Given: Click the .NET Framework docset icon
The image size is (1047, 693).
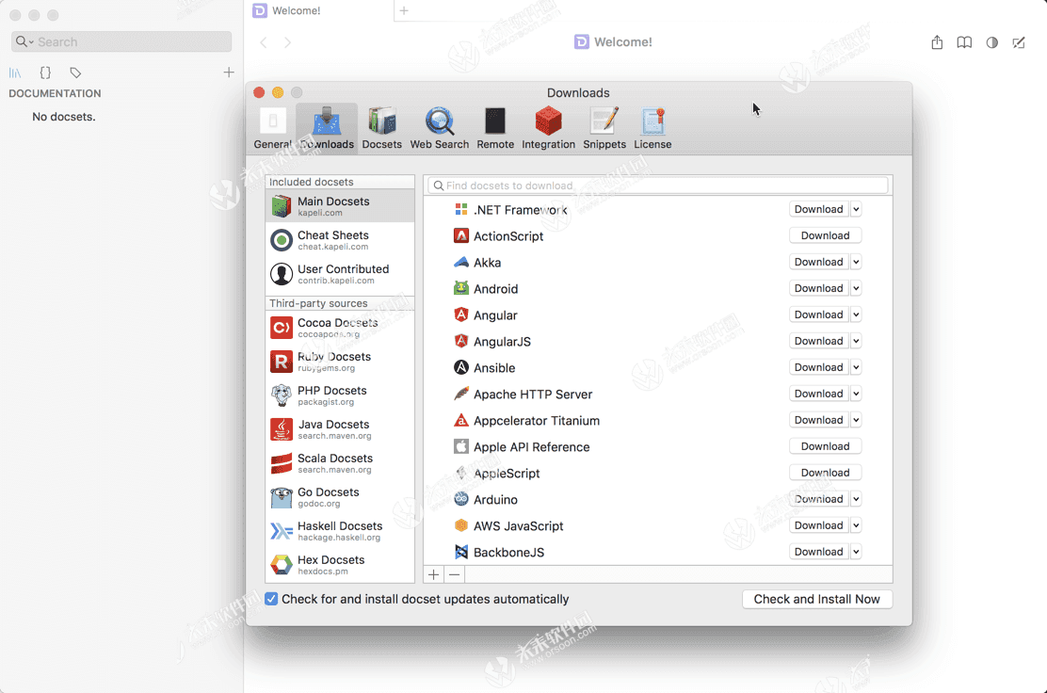Looking at the screenshot, I should coord(460,210).
